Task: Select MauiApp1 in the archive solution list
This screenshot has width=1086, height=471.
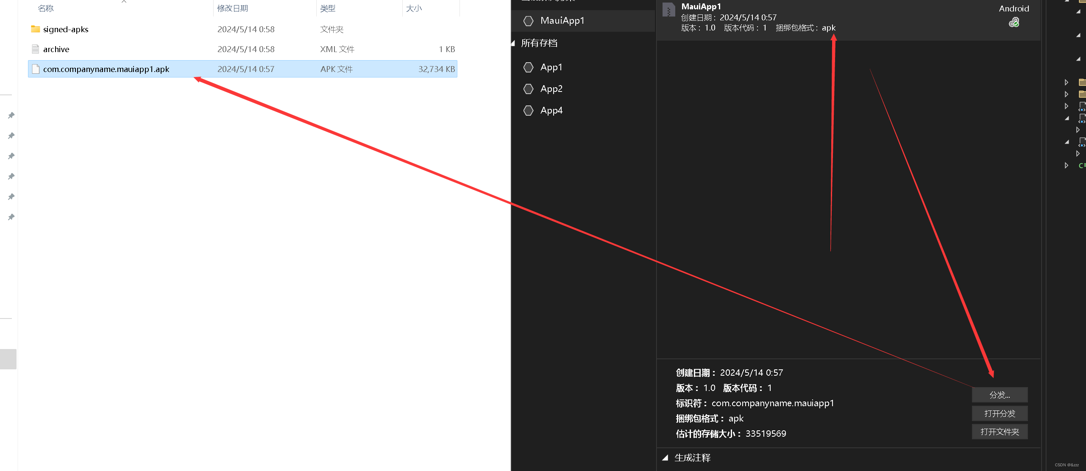Action: click(x=583, y=21)
